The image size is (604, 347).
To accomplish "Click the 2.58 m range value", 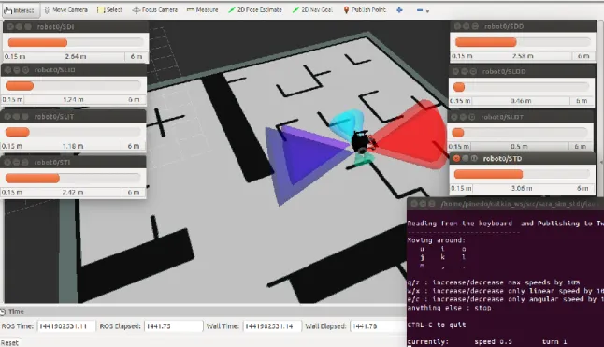I will click(x=523, y=56).
